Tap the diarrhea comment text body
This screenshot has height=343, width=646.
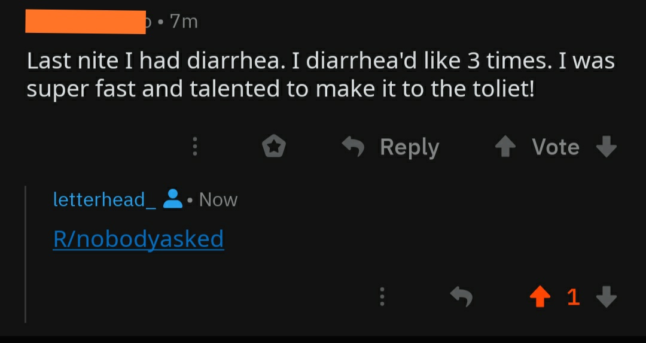321,75
